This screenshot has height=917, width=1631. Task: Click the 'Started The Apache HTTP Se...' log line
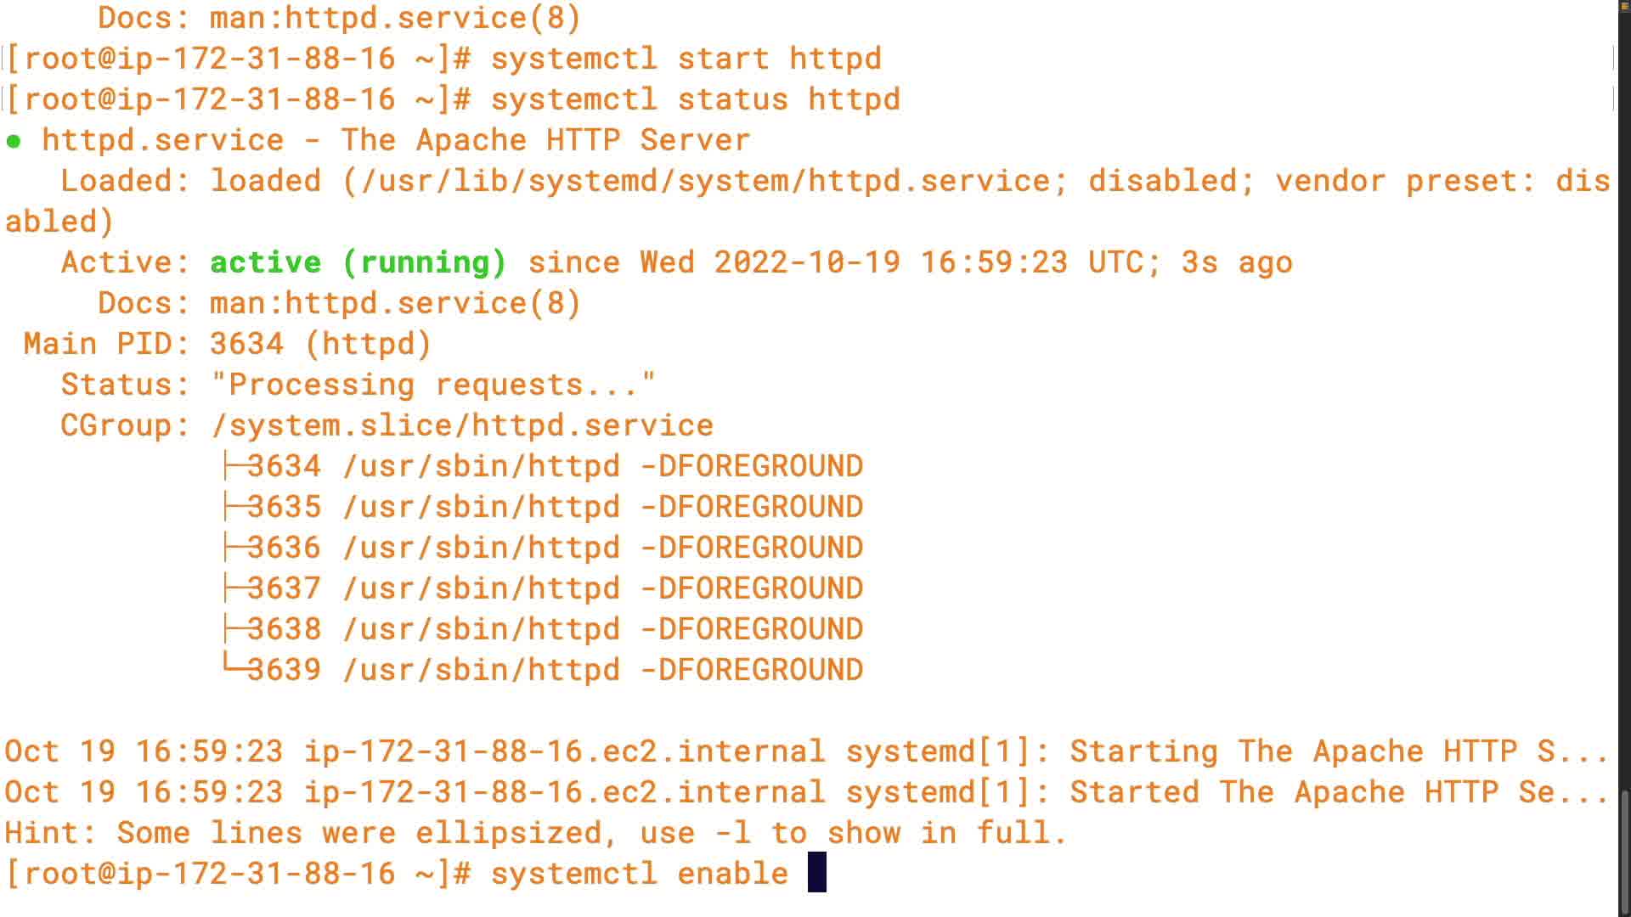1338,792
